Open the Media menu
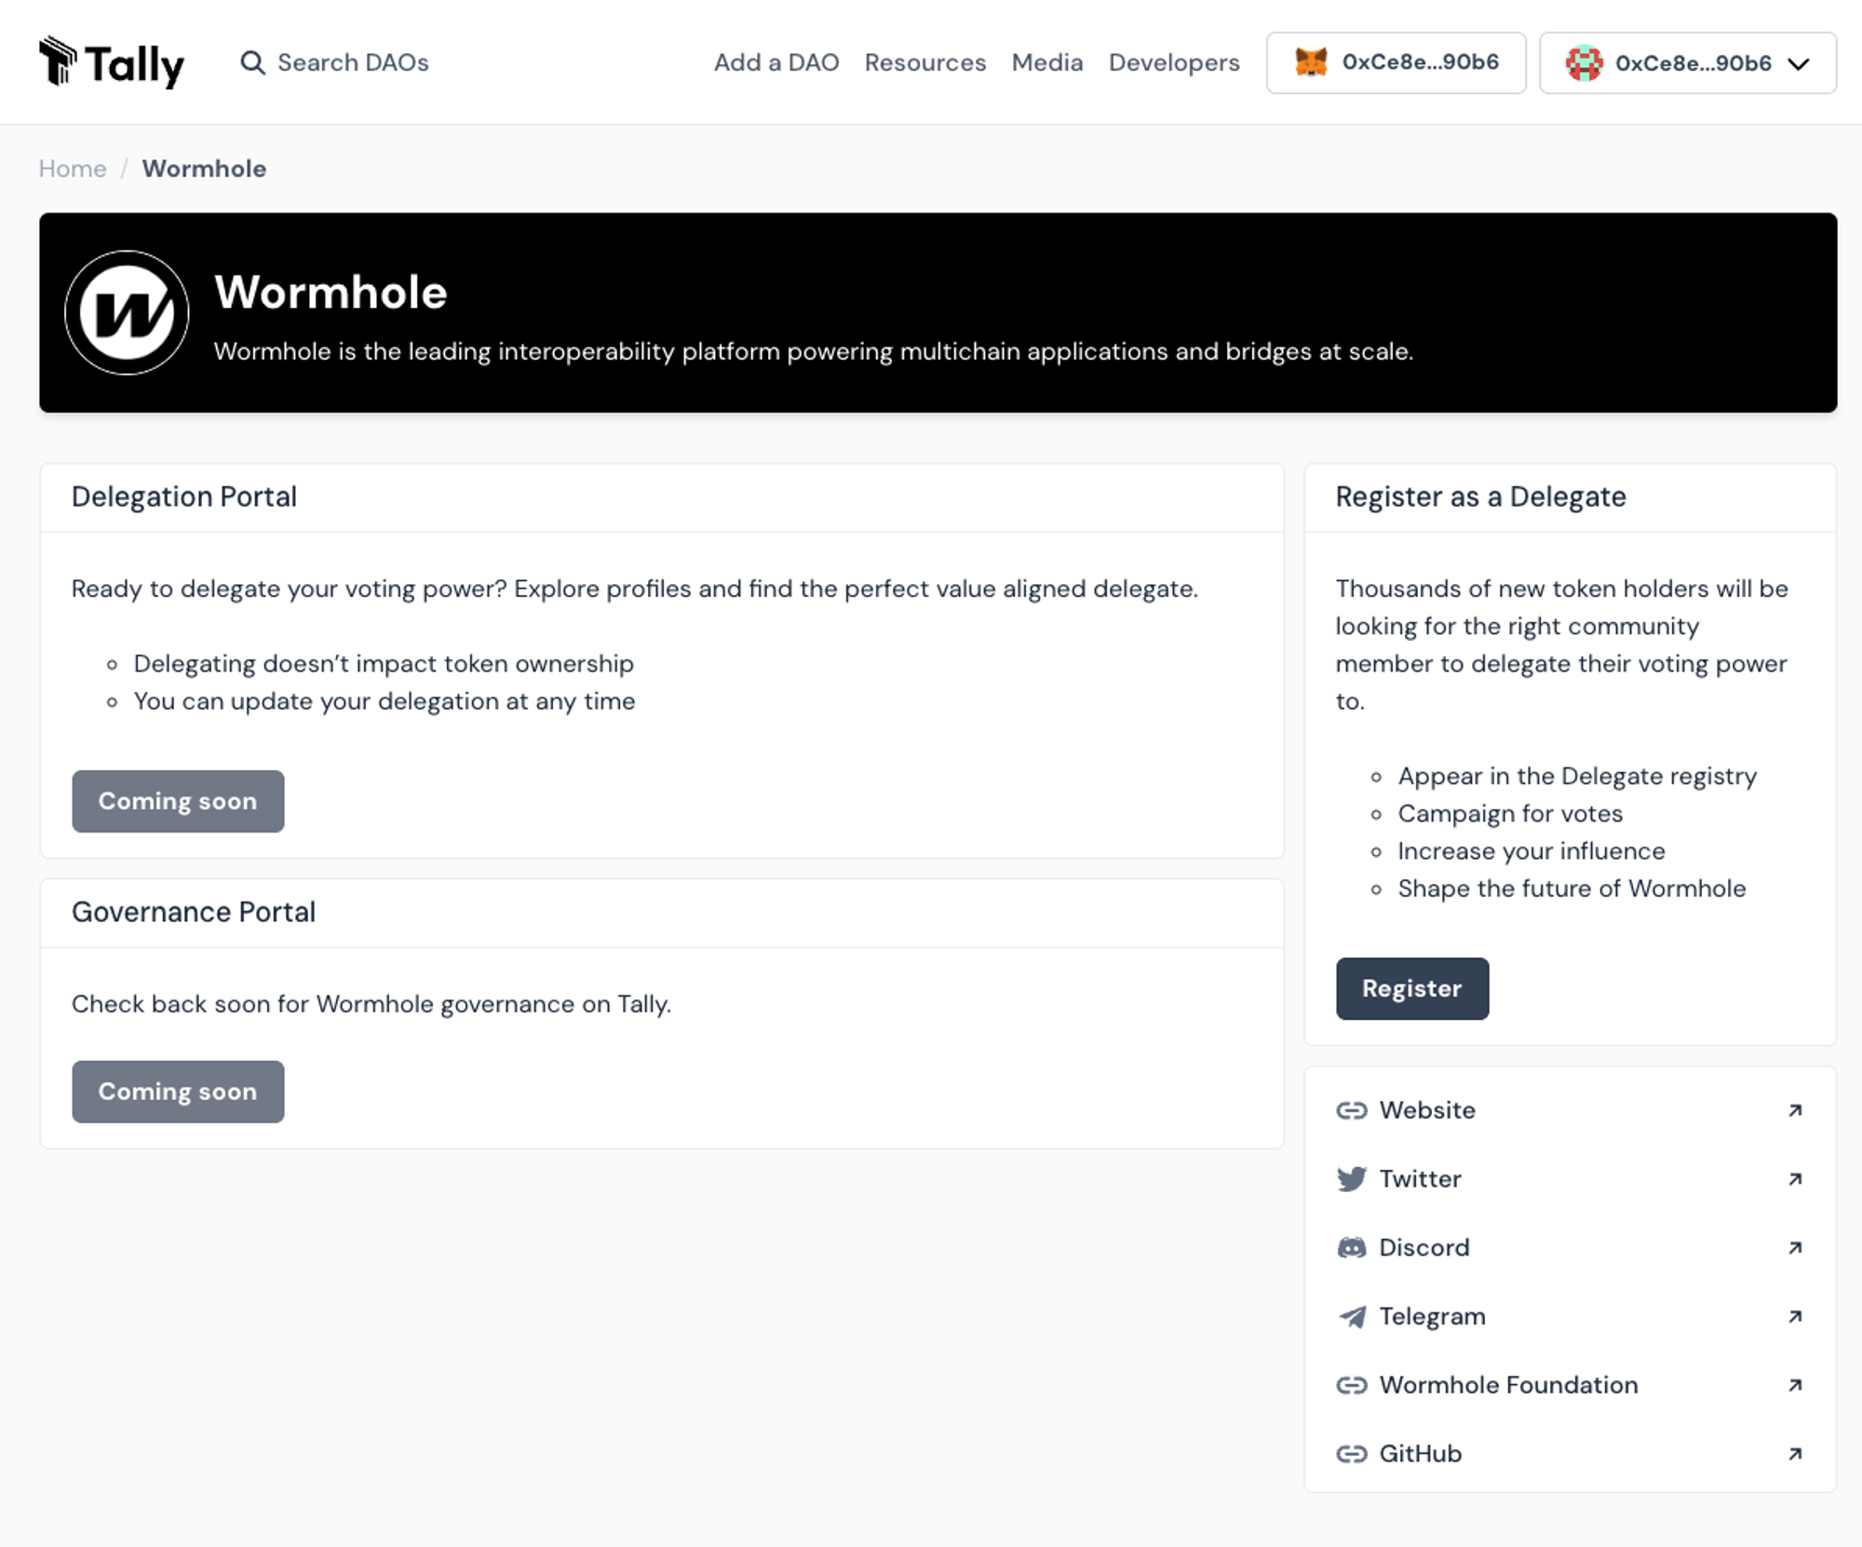This screenshot has width=1862, height=1547. [1047, 62]
